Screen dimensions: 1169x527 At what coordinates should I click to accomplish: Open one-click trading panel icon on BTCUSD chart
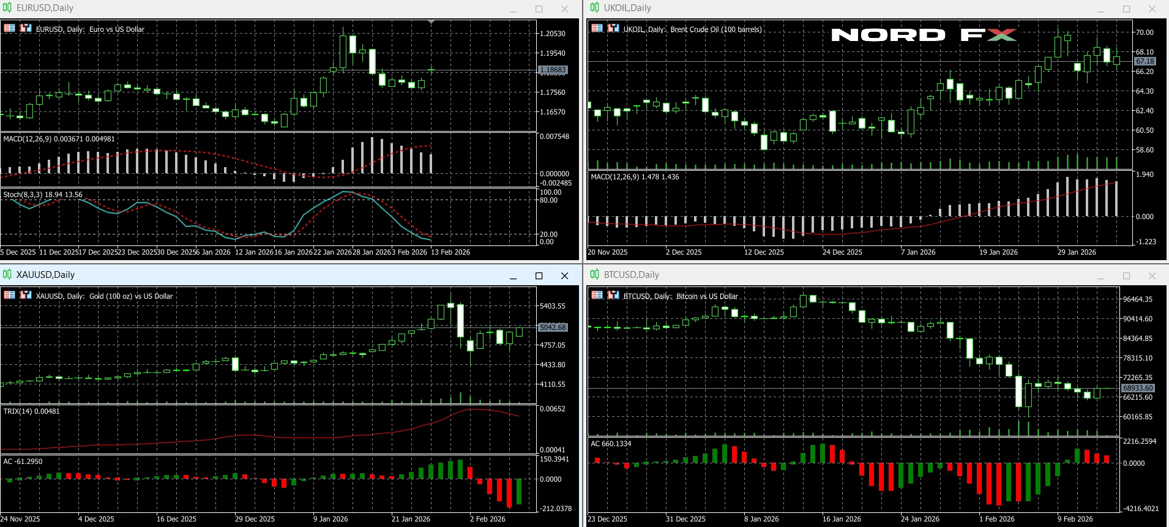coord(597,295)
